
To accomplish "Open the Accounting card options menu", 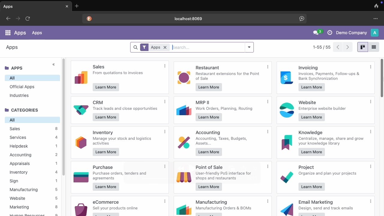I will 268,132.
